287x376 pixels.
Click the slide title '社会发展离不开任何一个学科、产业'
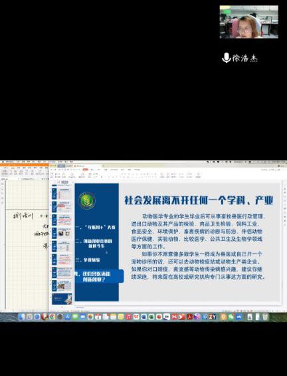click(199, 200)
